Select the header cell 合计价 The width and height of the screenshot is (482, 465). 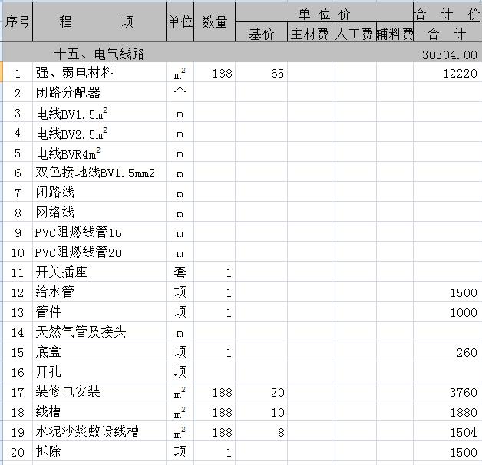pyautogui.click(x=447, y=12)
